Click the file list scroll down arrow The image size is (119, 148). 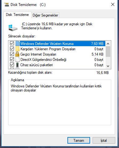click(x=108, y=66)
